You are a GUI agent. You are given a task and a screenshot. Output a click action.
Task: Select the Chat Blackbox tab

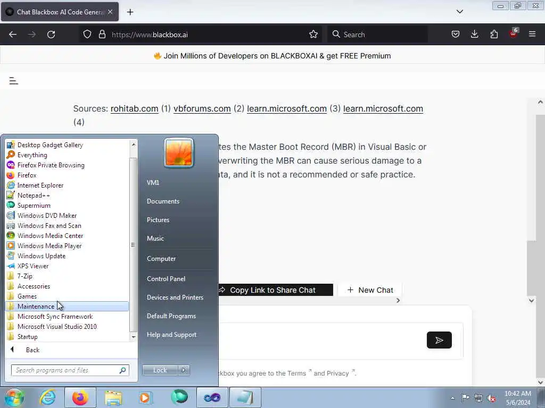(60, 12)
